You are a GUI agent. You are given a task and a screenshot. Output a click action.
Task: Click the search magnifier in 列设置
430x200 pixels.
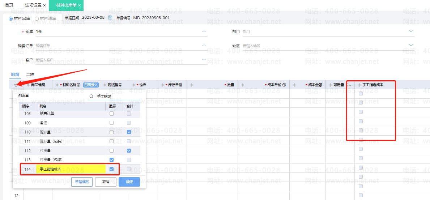coord(91,96)
